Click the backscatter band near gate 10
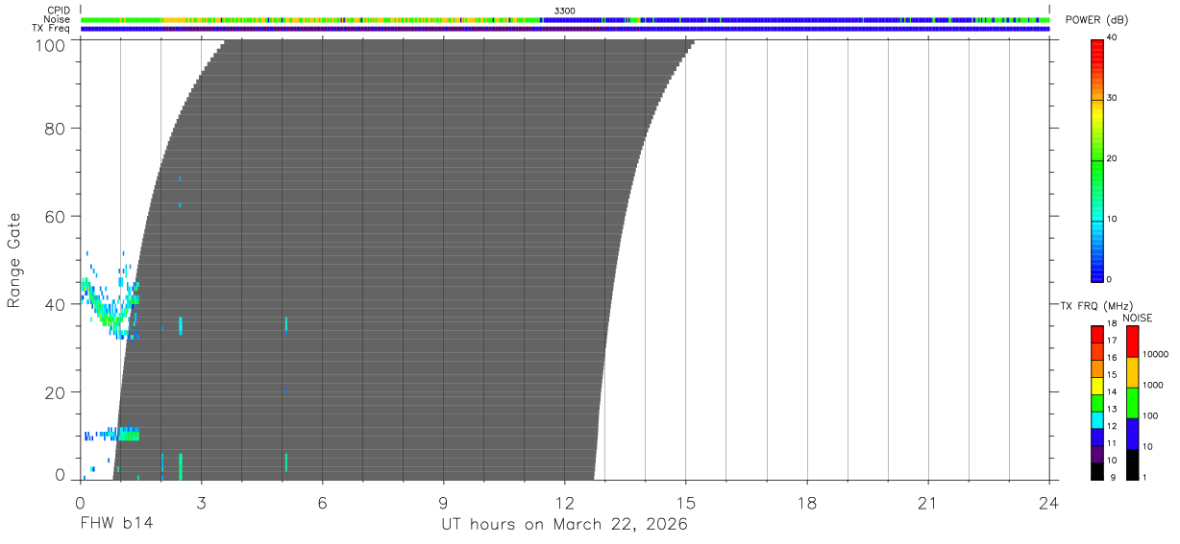The height and width of the screenshot is (544, 1180). tap(113, 434)
